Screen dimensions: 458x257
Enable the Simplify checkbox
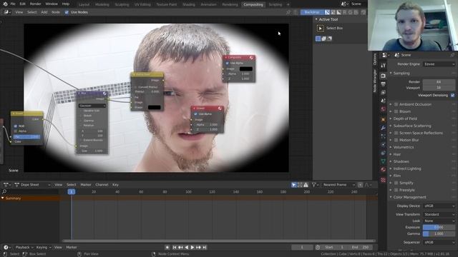click(396, 183)
